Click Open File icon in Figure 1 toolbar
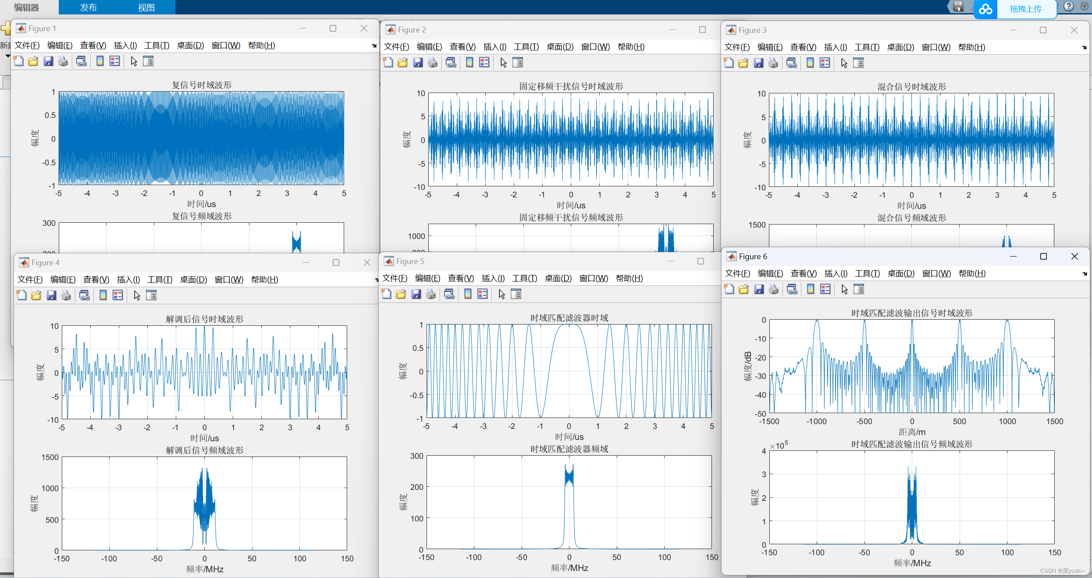Viewport: 1092px width, 578px height. click(33, 61)
